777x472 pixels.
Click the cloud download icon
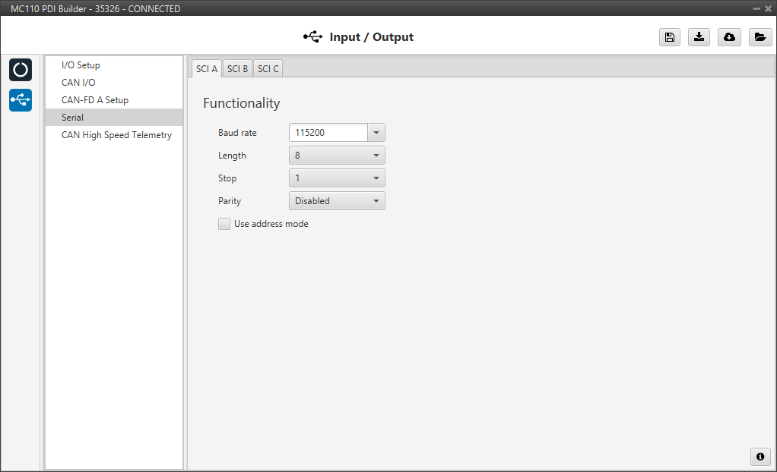click(729, 37)
